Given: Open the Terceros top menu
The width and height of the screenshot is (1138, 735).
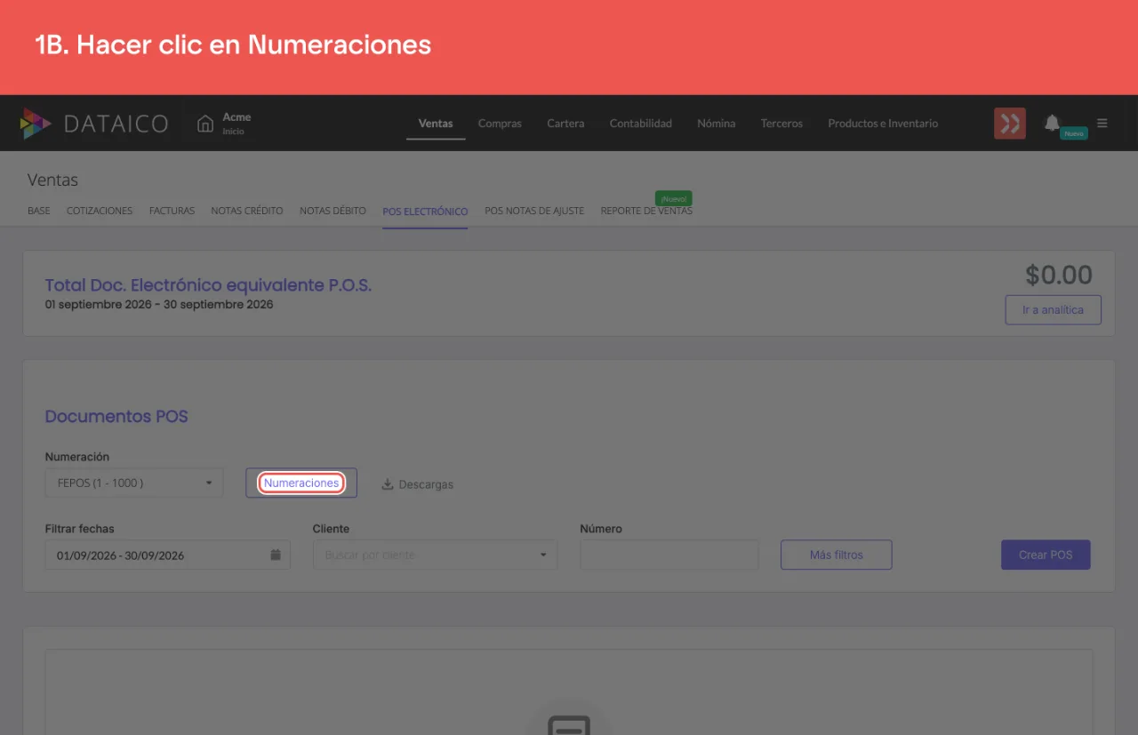Looking at the screenshot, I should pos(781,124).
